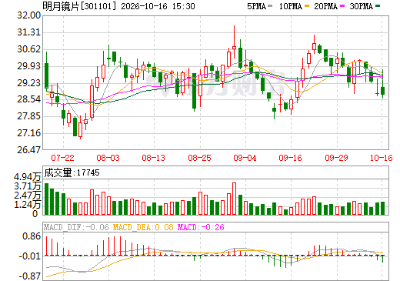Viewport: 400px width, 281px height.
Task: Click the red candlestick with the highest wick
Action: click(234, 42)
